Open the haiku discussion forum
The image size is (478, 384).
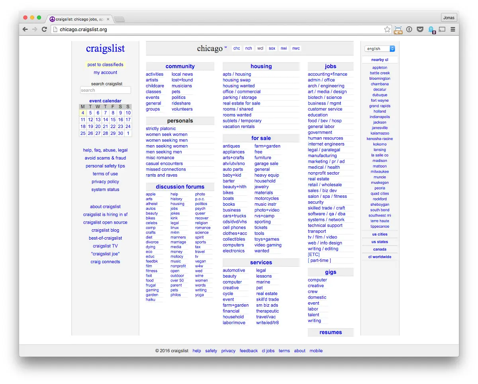pos(151,300)
